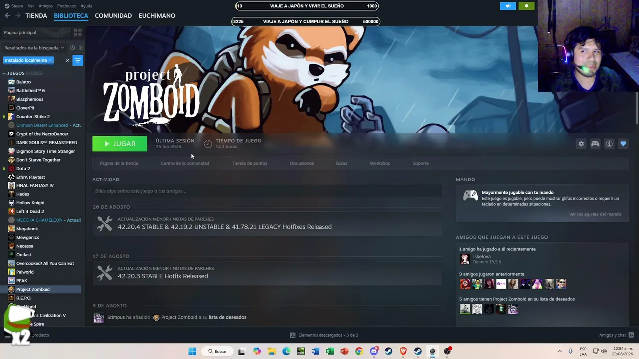The width and height of the screenshot is (639, 359).
Task: Open the Soporte link
Action: click(421, 163)
